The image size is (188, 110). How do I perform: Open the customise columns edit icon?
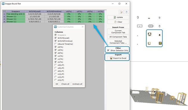[121, 12]
